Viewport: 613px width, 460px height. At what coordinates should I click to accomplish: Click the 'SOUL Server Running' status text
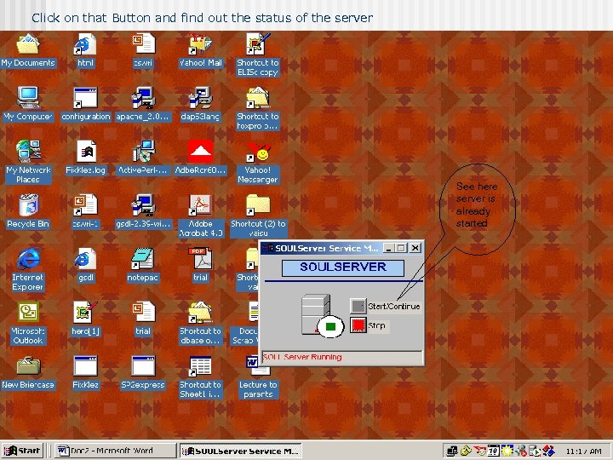[x=301, y=357]
